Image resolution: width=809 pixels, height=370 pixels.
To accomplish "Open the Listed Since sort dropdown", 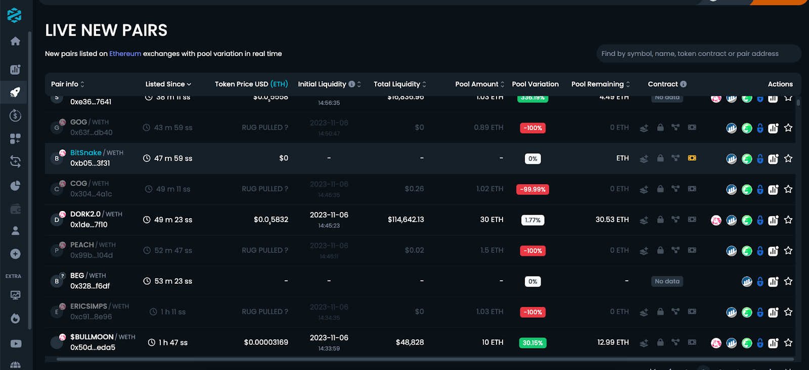I will pyautogui.click(x=168, y=84).
